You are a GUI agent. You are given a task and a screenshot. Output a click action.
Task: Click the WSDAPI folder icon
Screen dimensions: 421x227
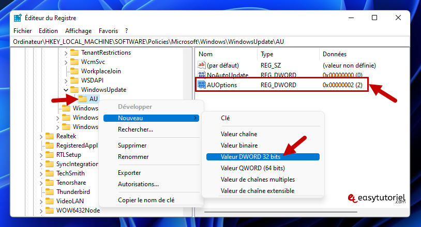(x=74, y=80)
